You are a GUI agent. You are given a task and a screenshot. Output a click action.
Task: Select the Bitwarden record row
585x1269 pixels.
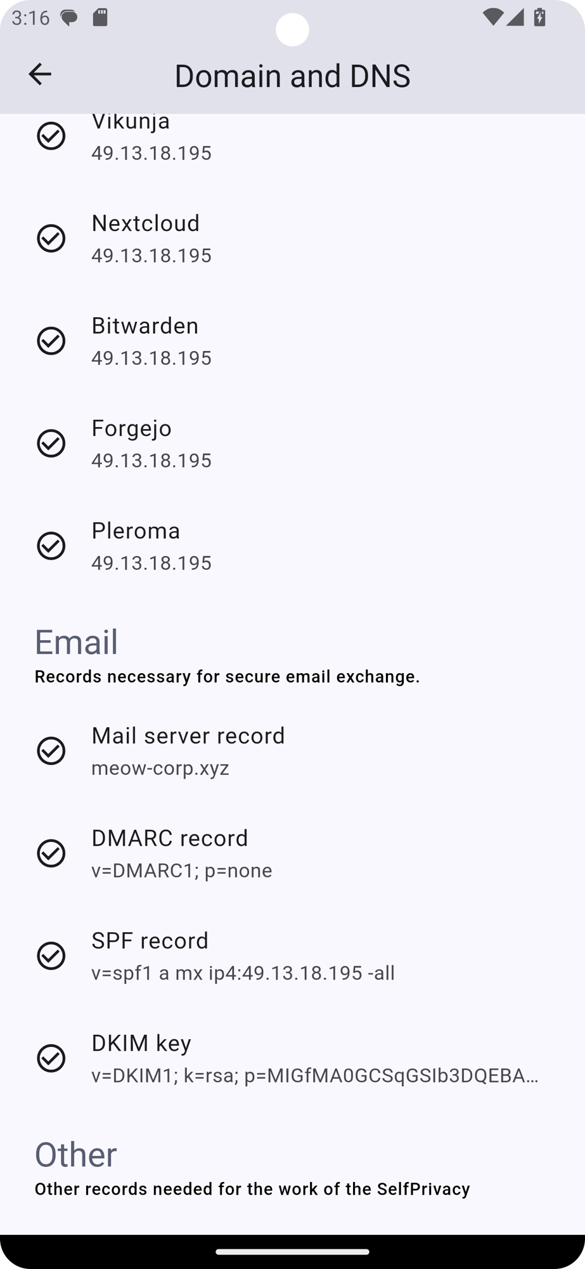[292, 341]
